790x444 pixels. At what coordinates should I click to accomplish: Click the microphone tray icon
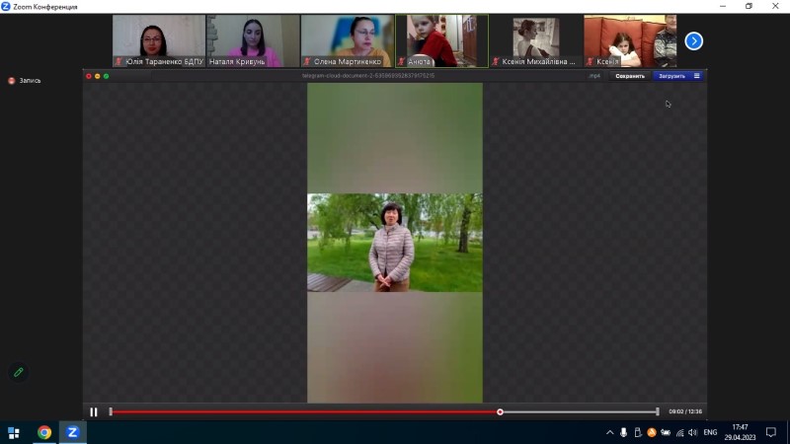click(x=624, y=432)
